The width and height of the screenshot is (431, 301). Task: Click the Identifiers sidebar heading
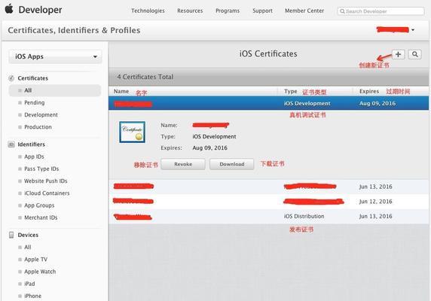coord(32,144)
